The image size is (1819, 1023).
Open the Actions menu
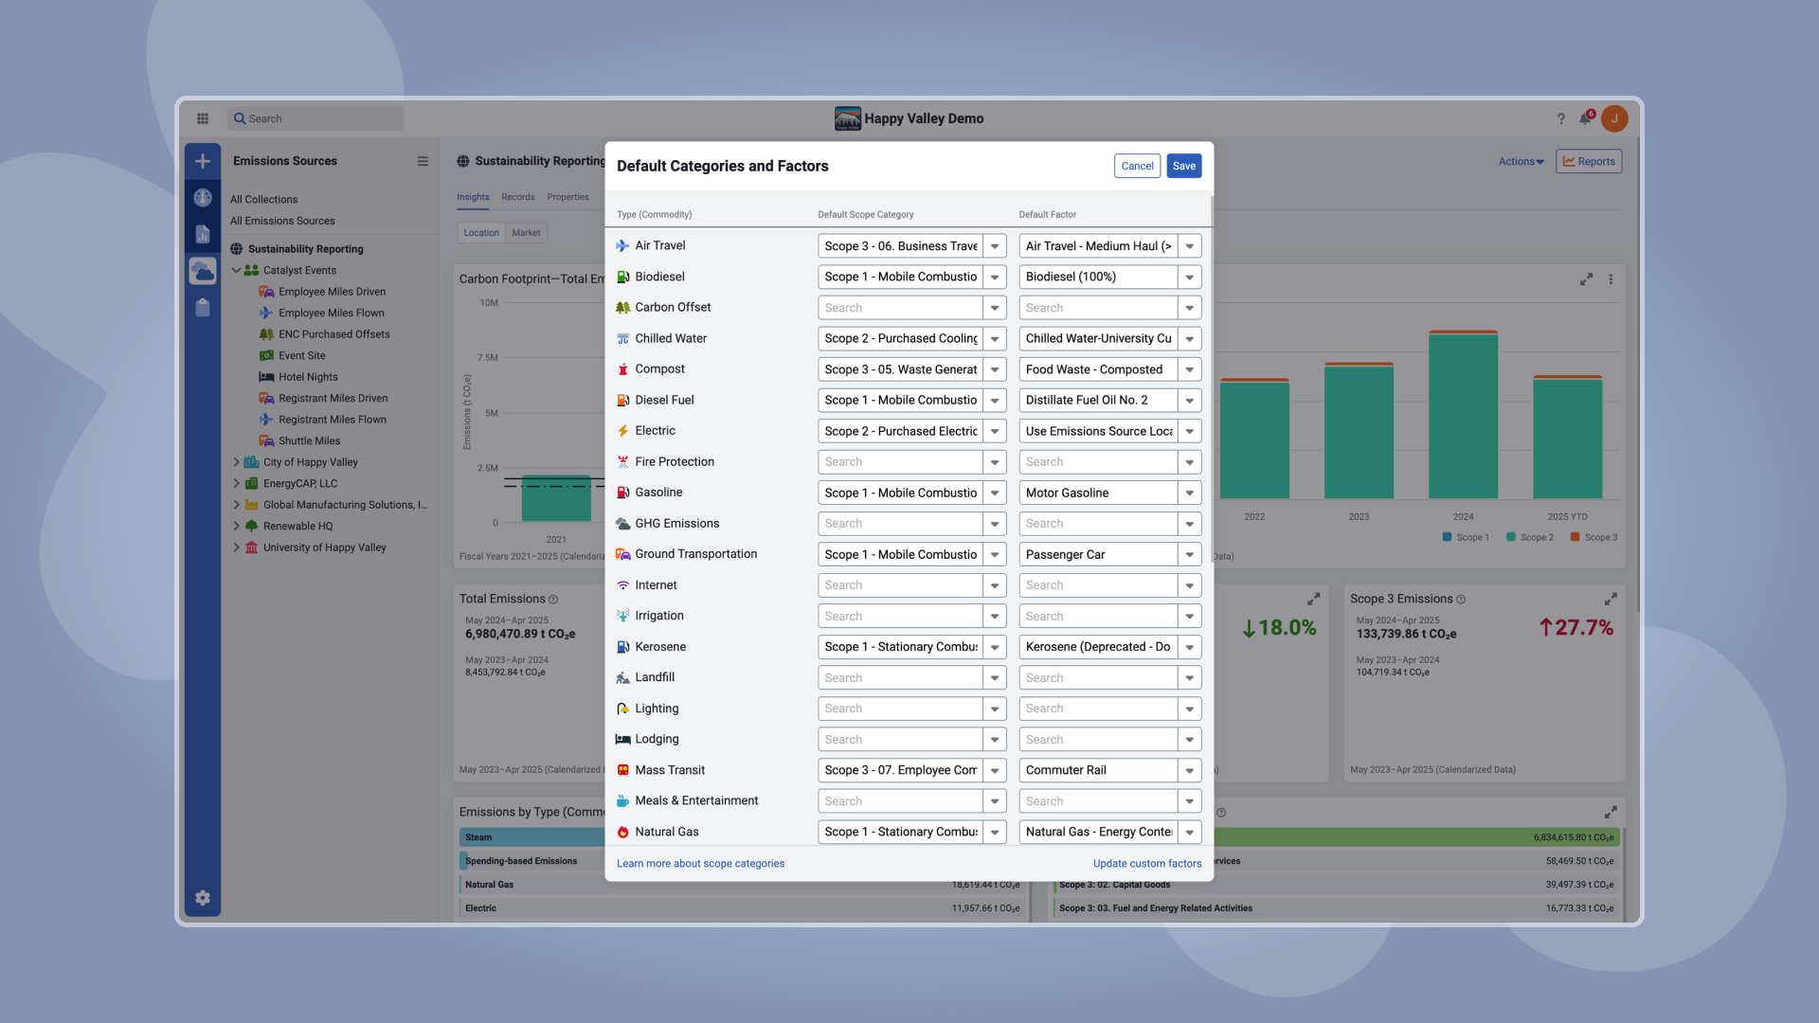[1521, 162]
